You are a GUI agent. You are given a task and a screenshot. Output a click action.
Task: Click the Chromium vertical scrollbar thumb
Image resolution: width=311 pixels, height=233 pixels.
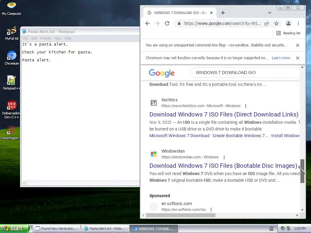click(x=302, y=171)
